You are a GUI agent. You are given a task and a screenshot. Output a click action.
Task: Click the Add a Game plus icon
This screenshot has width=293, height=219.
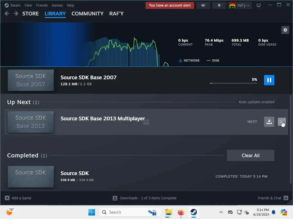coord(7,198)
